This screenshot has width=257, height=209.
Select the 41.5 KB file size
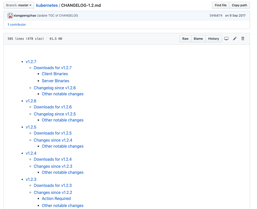(56, 39)
